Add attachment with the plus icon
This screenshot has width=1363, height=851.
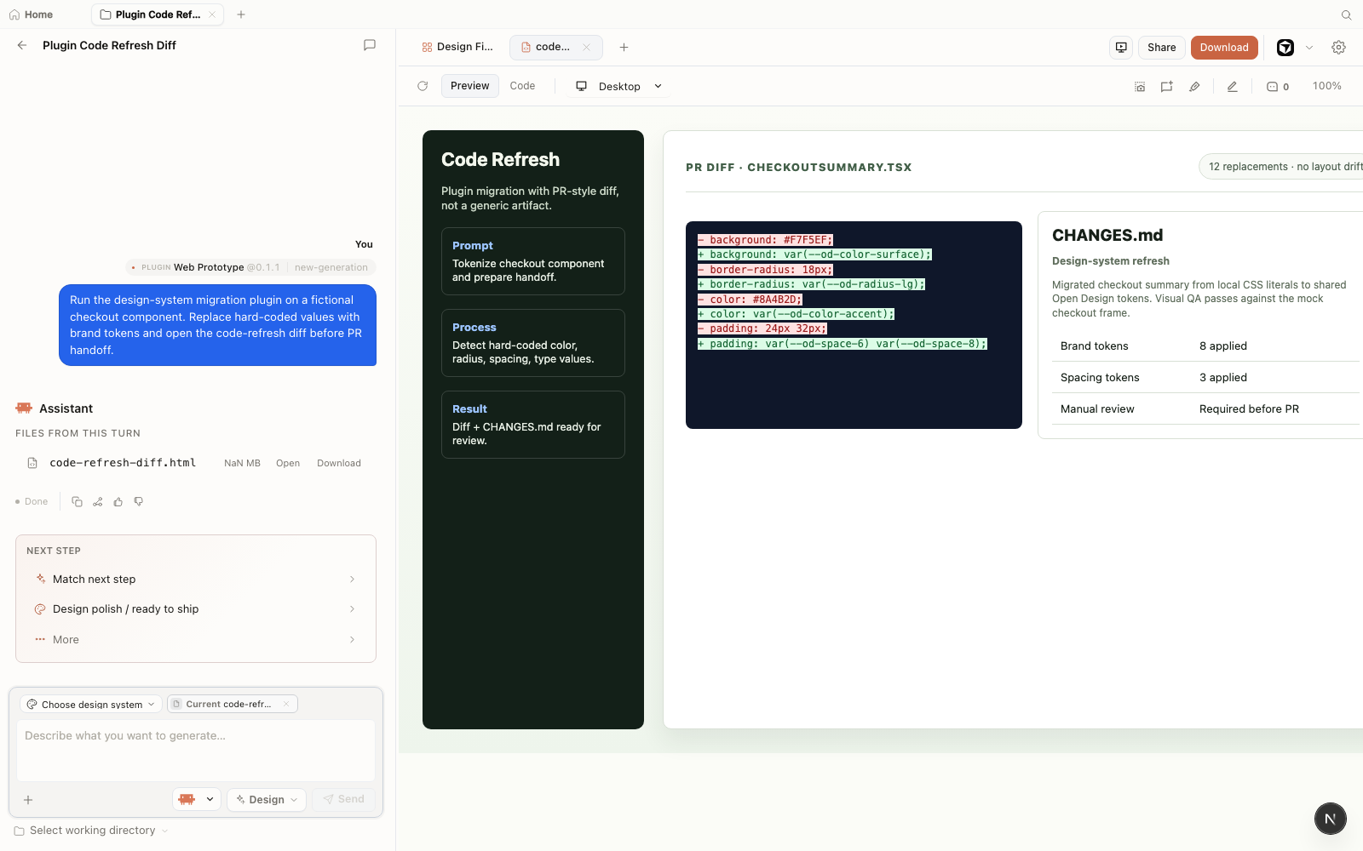(28, 800)
